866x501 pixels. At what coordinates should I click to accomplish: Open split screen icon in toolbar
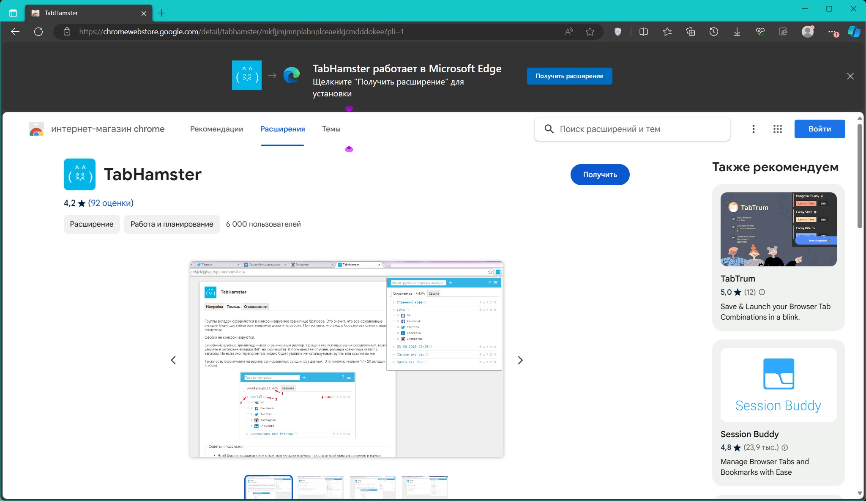(x=644, y=32)
